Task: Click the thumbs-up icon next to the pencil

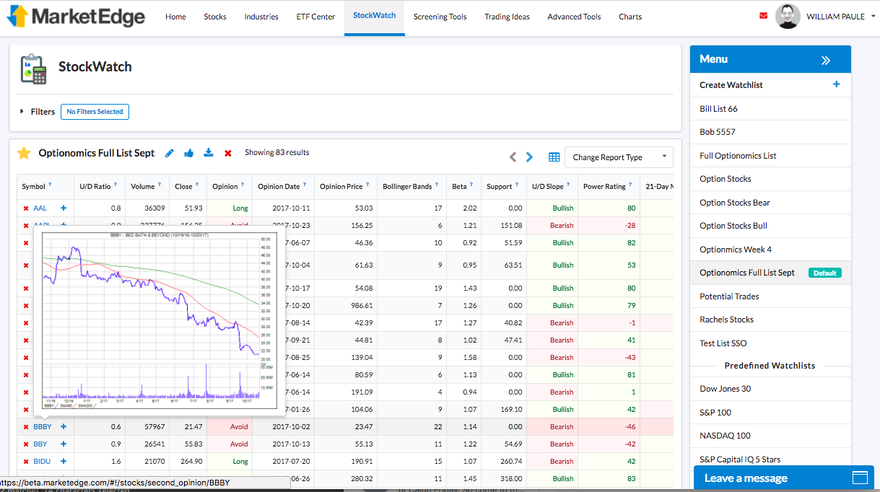Action: point(188,153)
